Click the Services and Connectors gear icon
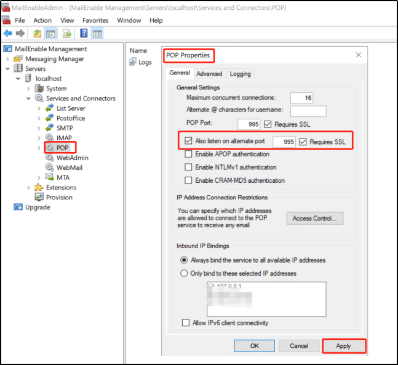 tap(39, 98)
